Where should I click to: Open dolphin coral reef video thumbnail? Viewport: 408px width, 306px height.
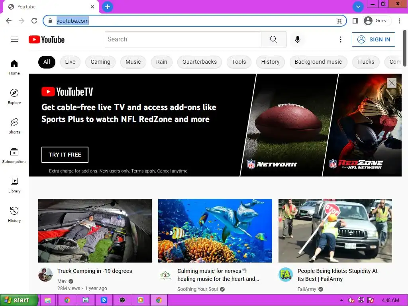click(x=215, y=231)
